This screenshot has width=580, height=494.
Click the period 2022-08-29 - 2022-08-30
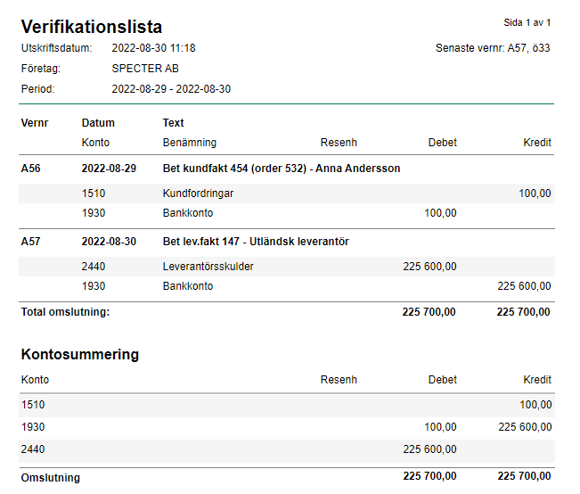171,89
